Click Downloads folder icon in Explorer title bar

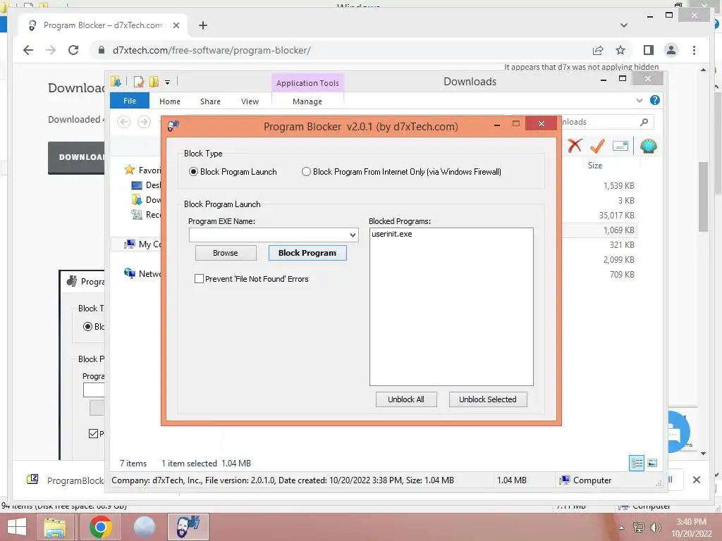click(x=116, y=82)
